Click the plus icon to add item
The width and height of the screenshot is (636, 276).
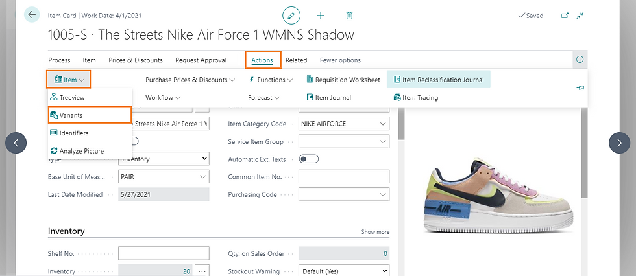(321, 16)
